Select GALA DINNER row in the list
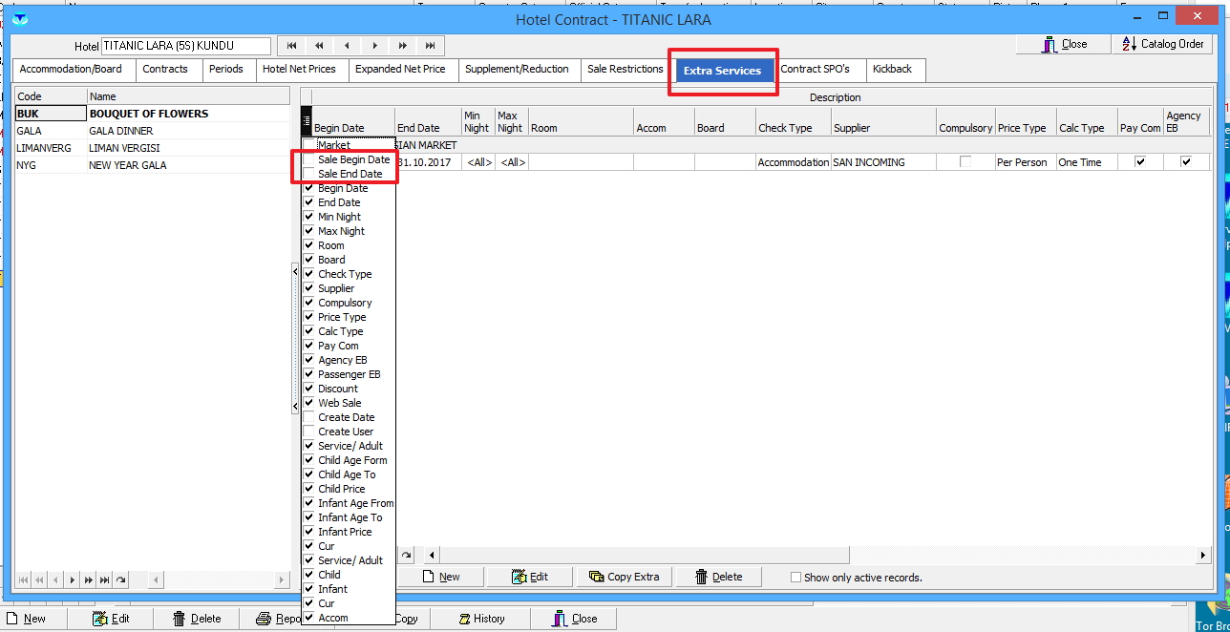The image size is (1230, 632). 120,131
